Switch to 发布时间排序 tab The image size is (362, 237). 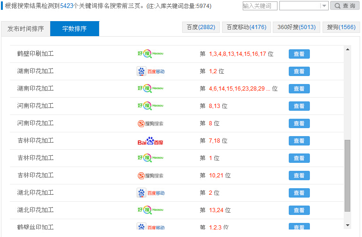[x=26, y=29]
